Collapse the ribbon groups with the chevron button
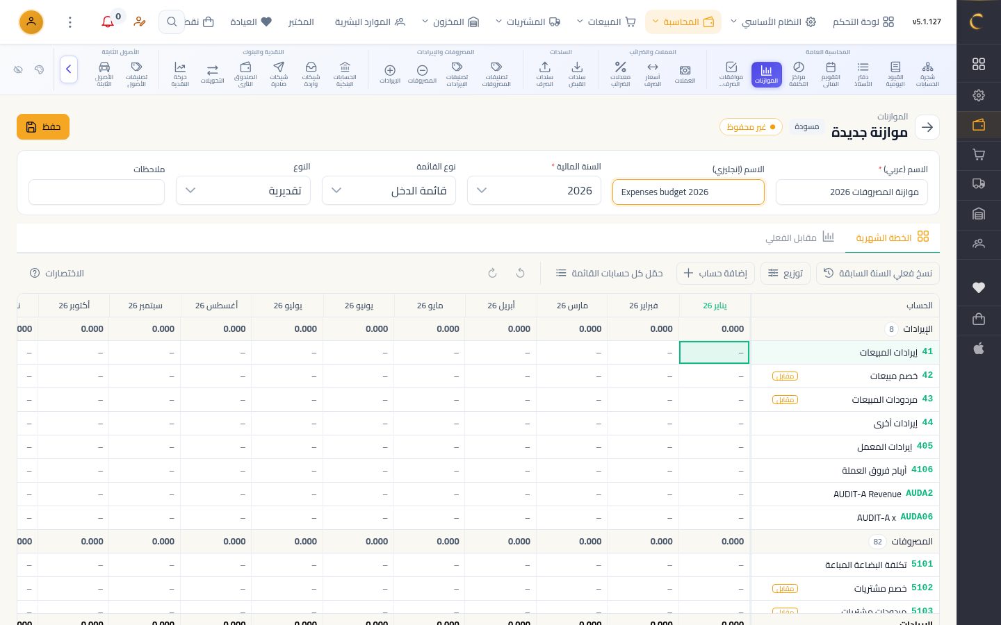 [69, 69]
